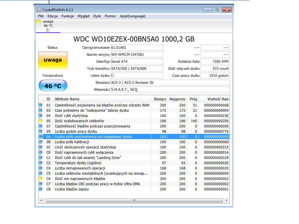Select the C: drive tab at top

click(48, 26)
